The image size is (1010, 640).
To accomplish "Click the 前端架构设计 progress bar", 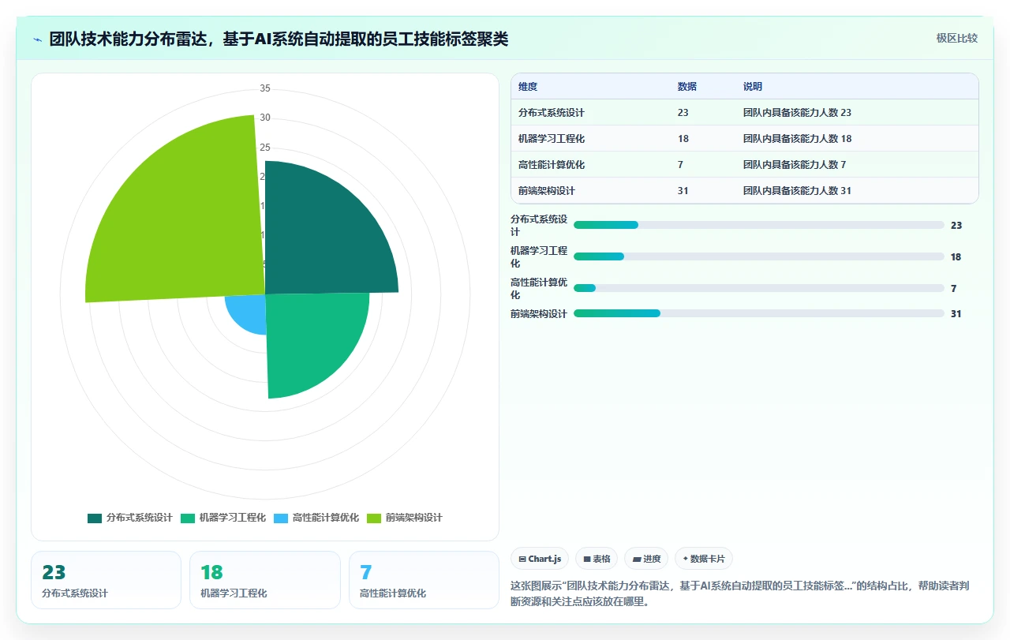I will click(x=759, y=313).
